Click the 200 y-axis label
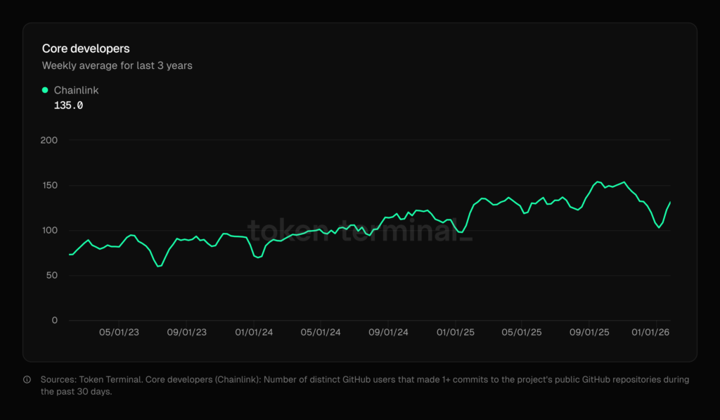This screenshot has height=420, width=720. (49, 141)
